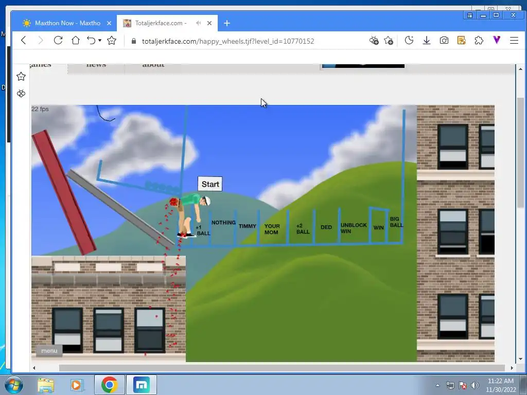Go back to the previous page

[x=23, y=41]
